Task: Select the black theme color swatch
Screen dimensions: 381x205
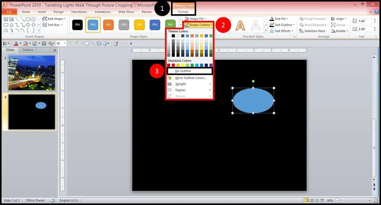Action: coord(173,36)
